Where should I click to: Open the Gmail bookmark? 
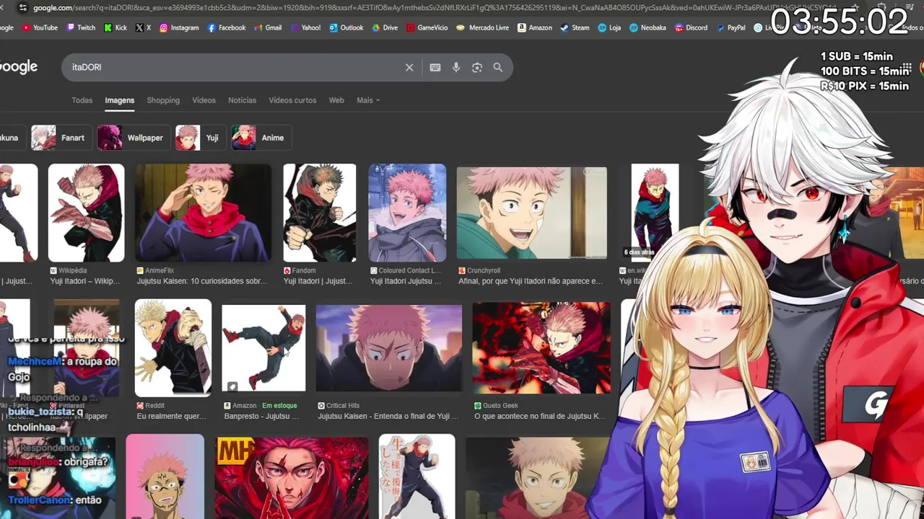tap(268, 27)
